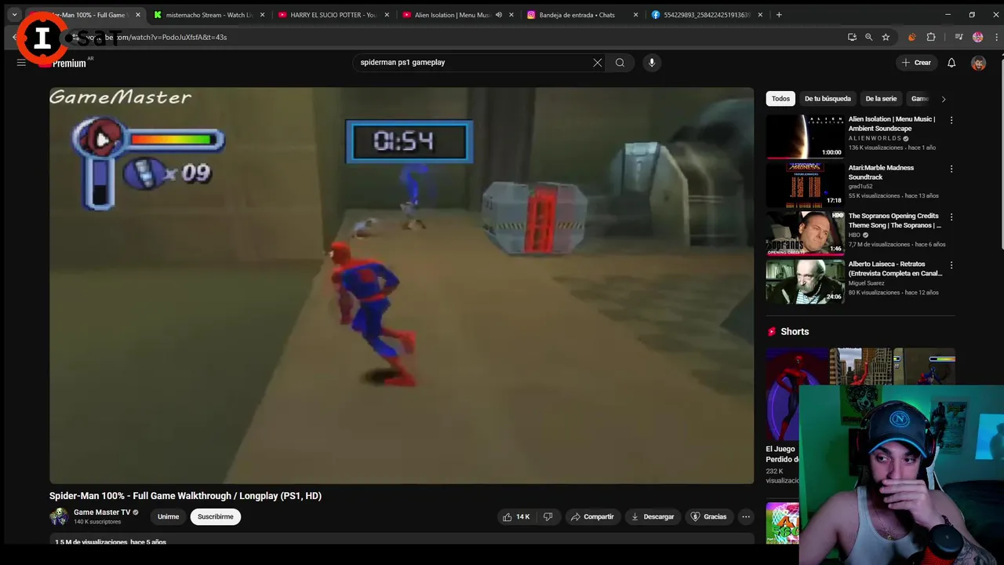The image size is (1004, 565).
Task: Click the orange extension icon in toolbar
Action: click(911, 37)
